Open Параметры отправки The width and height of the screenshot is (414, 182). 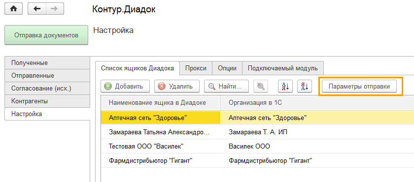[x=359, y=87]
